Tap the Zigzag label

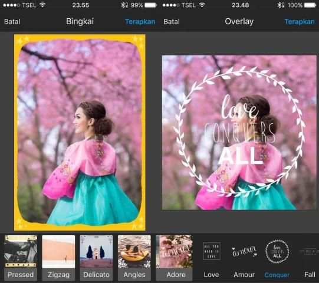click(58, 275)
